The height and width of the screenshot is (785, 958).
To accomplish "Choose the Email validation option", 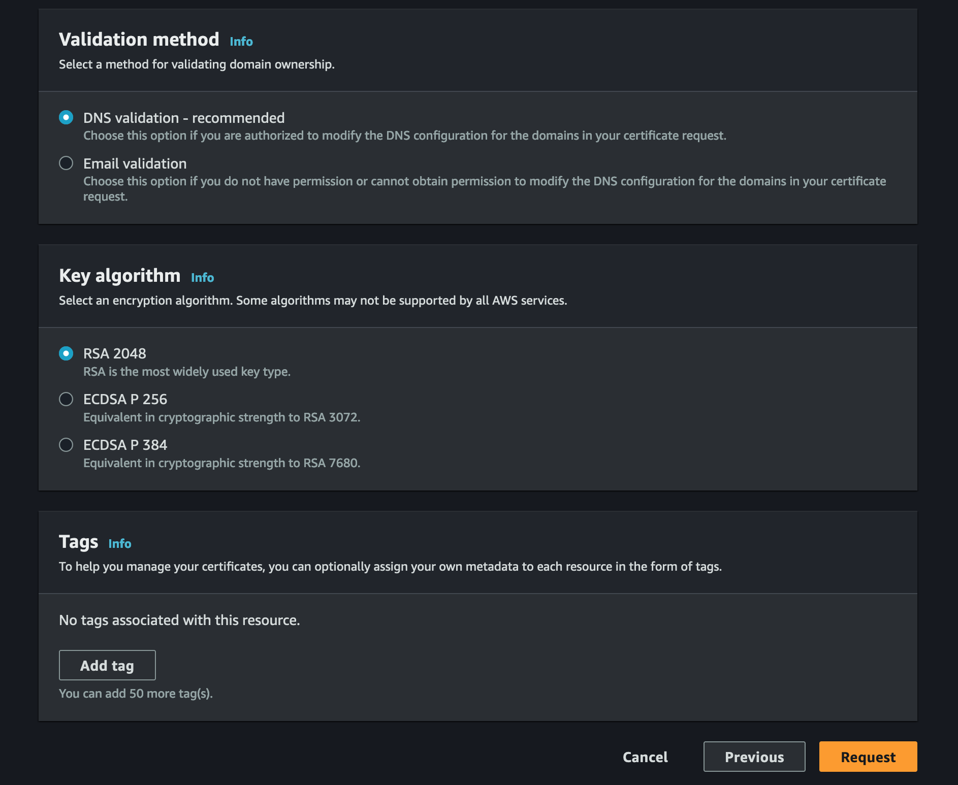I will click(x=66, y=163).
